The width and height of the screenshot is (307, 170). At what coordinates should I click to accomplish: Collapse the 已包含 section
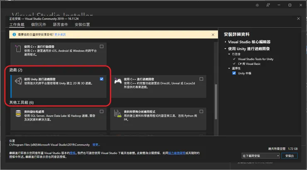(229, 54)
